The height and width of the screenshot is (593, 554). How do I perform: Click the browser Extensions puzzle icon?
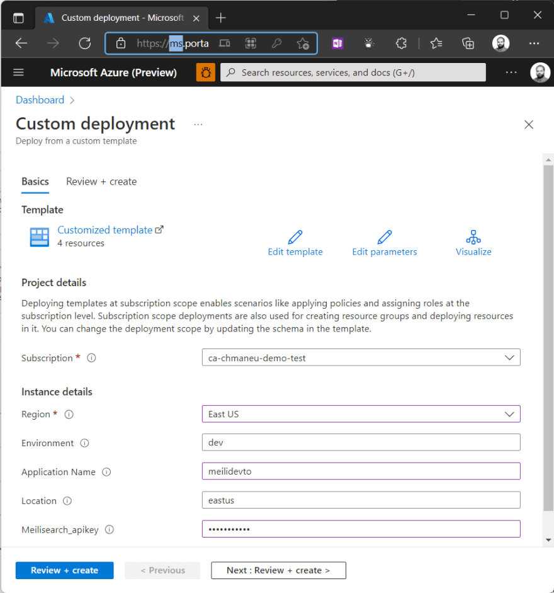pyautogui.click(x=401, y=43)
